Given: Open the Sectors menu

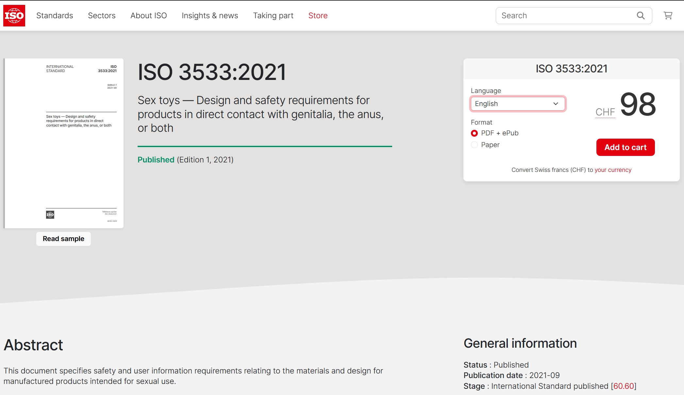Looking at the screenshot, I should [x=102, y=16].
